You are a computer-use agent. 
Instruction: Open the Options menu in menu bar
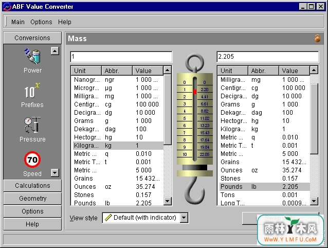(x=41, y=22)
